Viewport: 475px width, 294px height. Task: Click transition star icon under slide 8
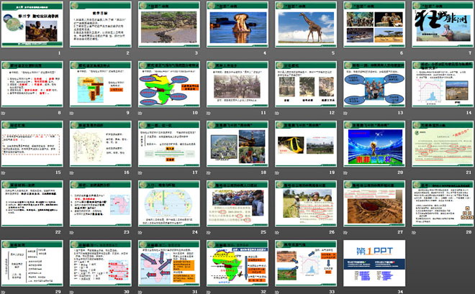coord(4,114)
